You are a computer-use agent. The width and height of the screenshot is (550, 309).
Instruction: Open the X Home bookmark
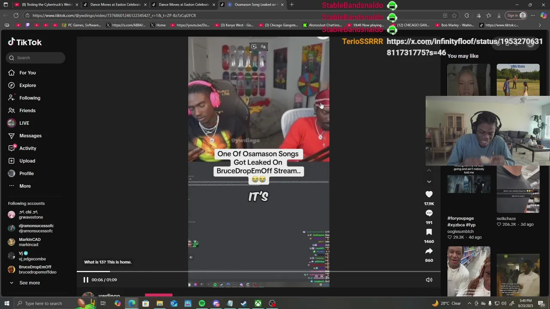158,25
